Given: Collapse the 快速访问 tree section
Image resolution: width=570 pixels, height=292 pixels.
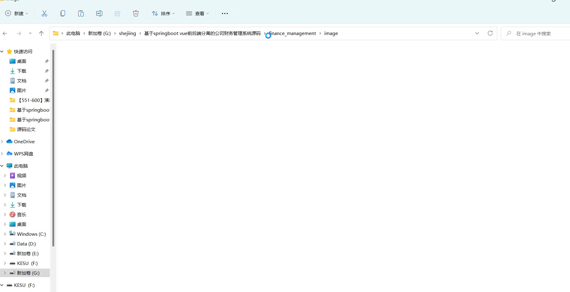Looking at the screenshot, I should pos(2,51).
